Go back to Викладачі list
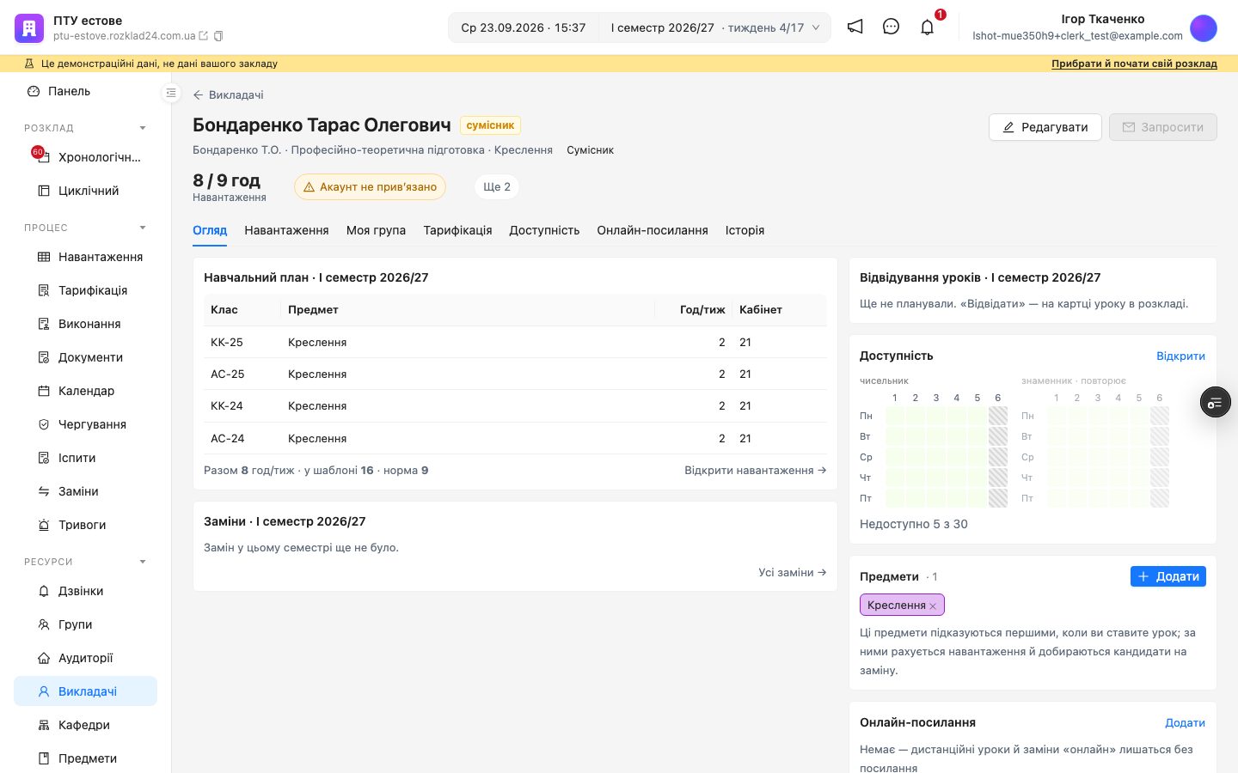This screenshot has width=1238, height=773. [228, 94]
